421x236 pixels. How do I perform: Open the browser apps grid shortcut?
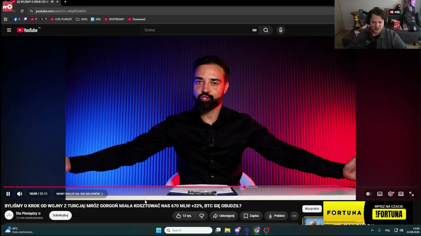tap(5, 19)
